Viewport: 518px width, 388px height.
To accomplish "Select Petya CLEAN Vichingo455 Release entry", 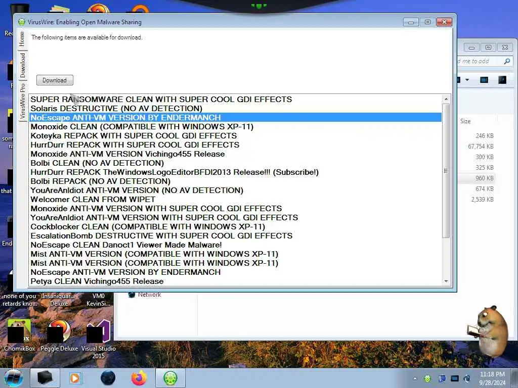I will [x=235, y=281].
